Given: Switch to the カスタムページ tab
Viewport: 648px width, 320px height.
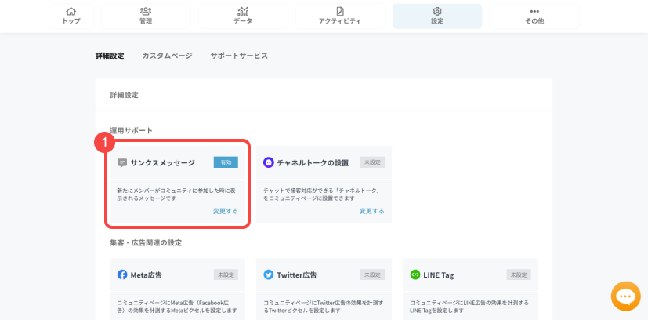Looking at the screenshot, I should coord(166,56).
